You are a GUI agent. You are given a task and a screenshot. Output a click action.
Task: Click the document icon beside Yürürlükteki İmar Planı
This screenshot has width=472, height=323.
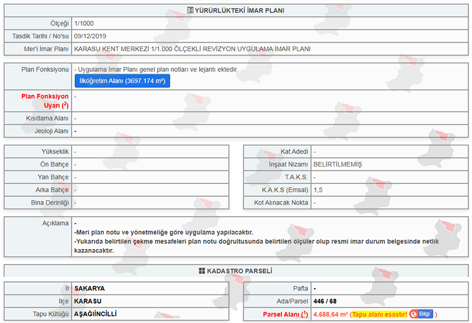190,10
